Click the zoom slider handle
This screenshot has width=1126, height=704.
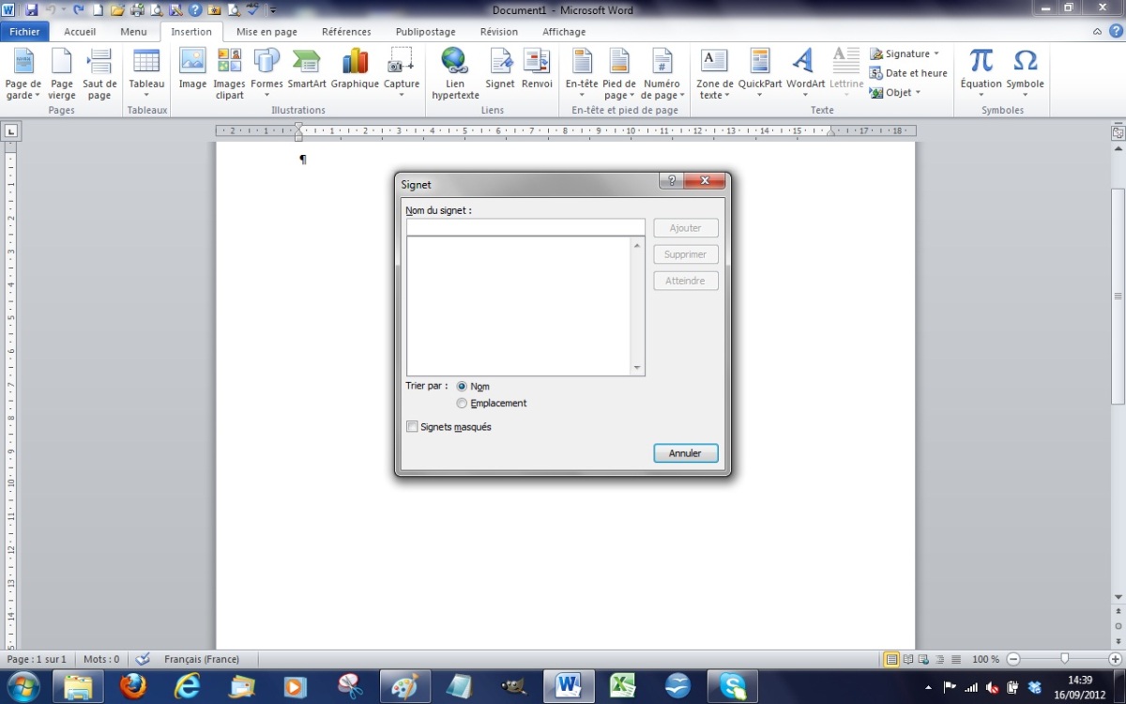[x=1064, y=659]
